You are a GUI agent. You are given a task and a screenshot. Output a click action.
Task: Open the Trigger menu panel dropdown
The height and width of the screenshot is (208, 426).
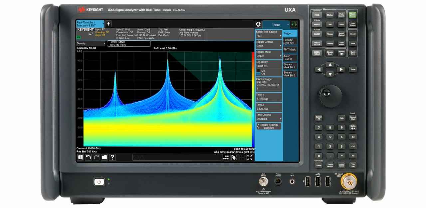pos(276,25)
